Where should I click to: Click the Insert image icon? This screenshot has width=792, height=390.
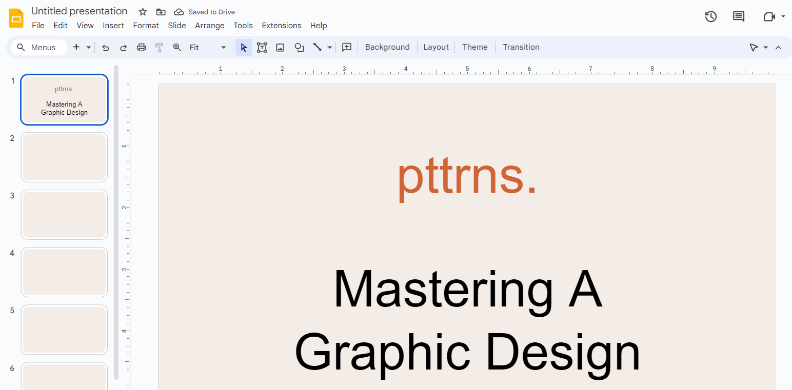pos(280,47)
